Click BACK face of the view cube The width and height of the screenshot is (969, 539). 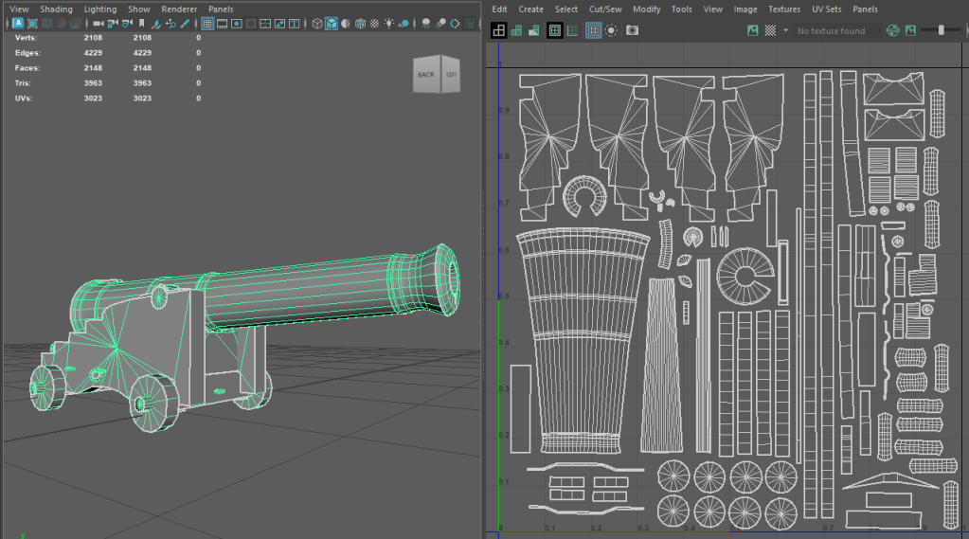(426, 75)
